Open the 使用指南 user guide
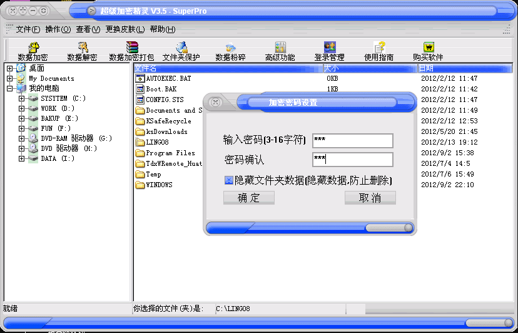 379,51
